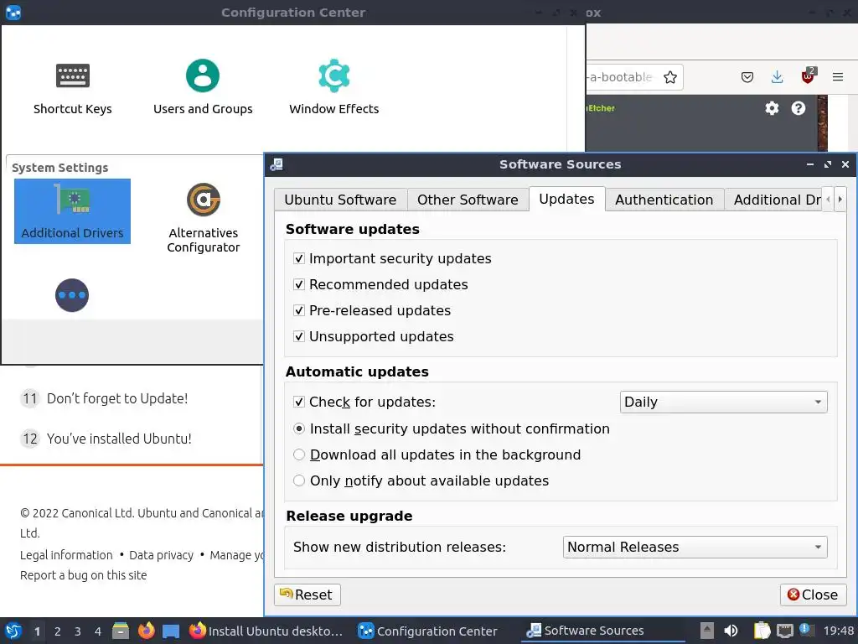Image resolution: width=858 pixels, height=644 pixels.
Task: Click the taskbar clock showing 19:48
Action: (x=838, y=631)
